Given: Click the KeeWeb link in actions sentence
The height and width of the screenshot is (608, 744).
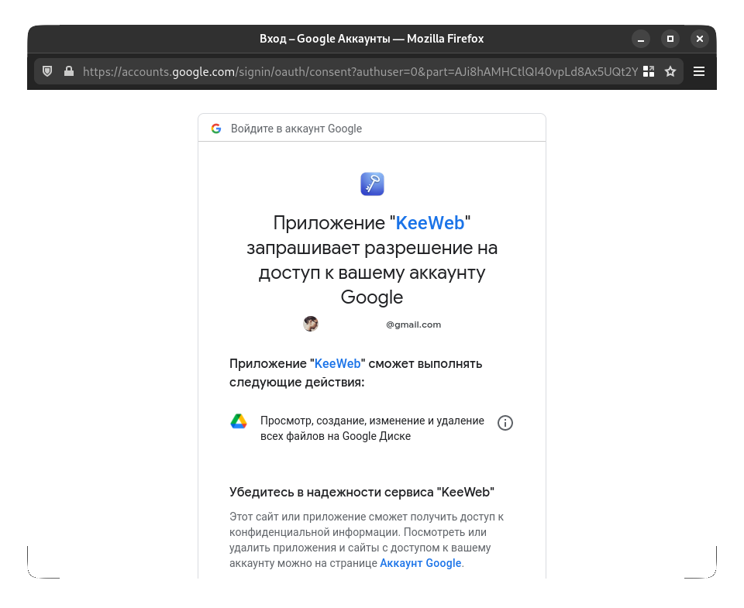Looking at the screenshot, I should (x=337, y=364).
